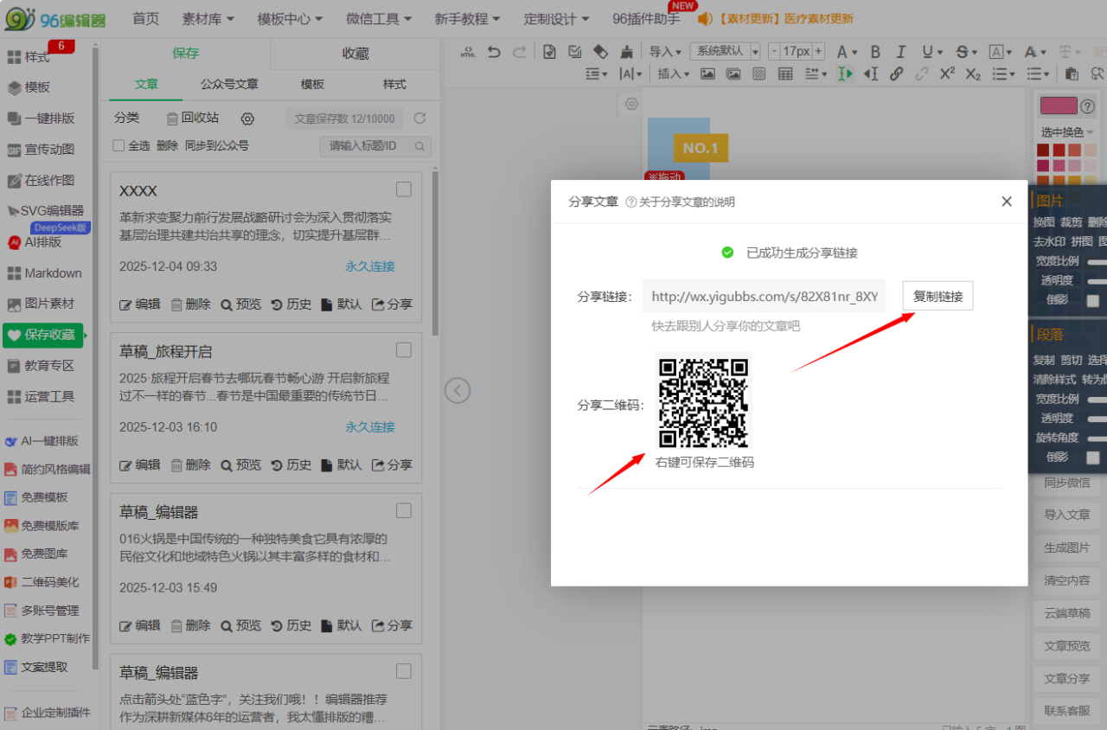Image resolution: width=1107 pixels, height=730 pixels.
Task: Tick the checkbox on the XXXX article
Action: tap(403, 189)
